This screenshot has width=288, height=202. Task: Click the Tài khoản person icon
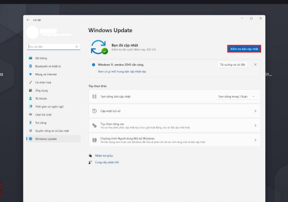[x=31, y=98]
